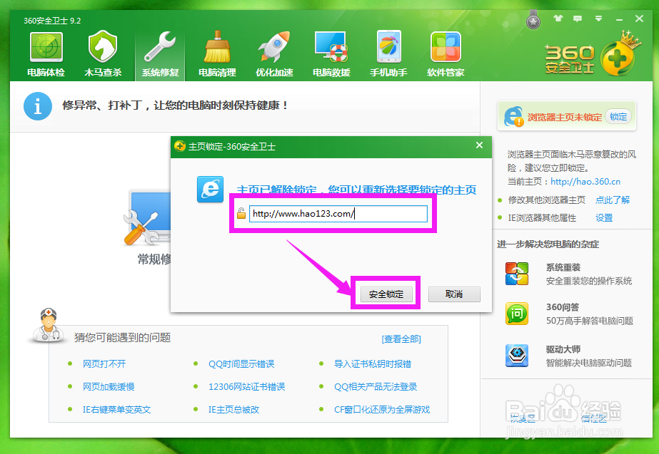Click the 设置 link for IE properties
Screen dimensions: 659x454
pos(604,218)
